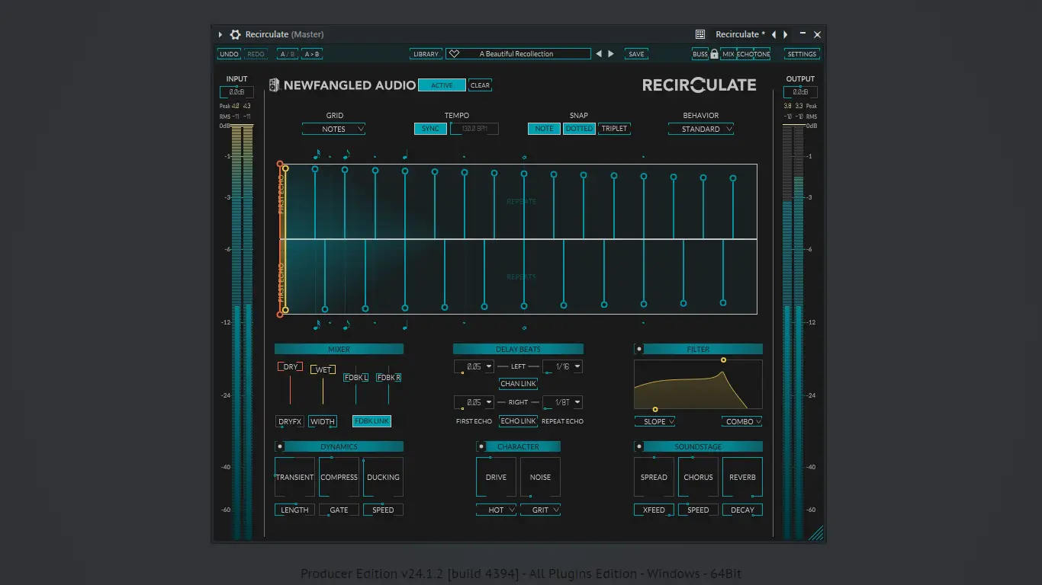Open the GRID notes dropdown
This screenshot has height=585, width=1042.
(333, 129)
